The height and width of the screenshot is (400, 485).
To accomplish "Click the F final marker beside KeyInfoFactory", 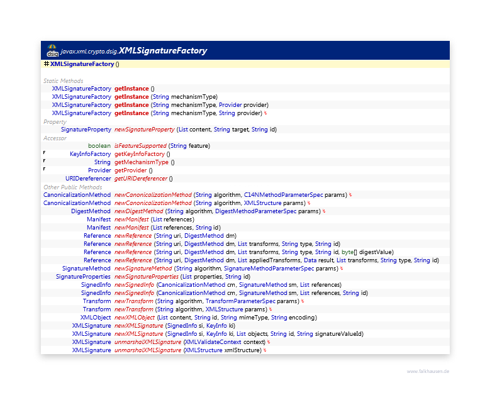I will pos(44,153).
